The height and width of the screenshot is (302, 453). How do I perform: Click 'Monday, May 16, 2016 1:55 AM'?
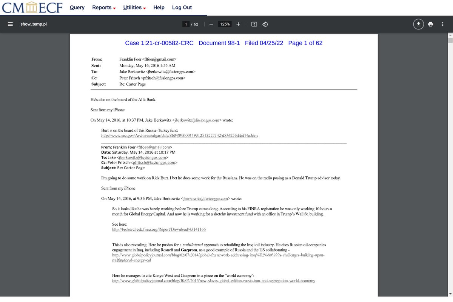coord(147,65)
